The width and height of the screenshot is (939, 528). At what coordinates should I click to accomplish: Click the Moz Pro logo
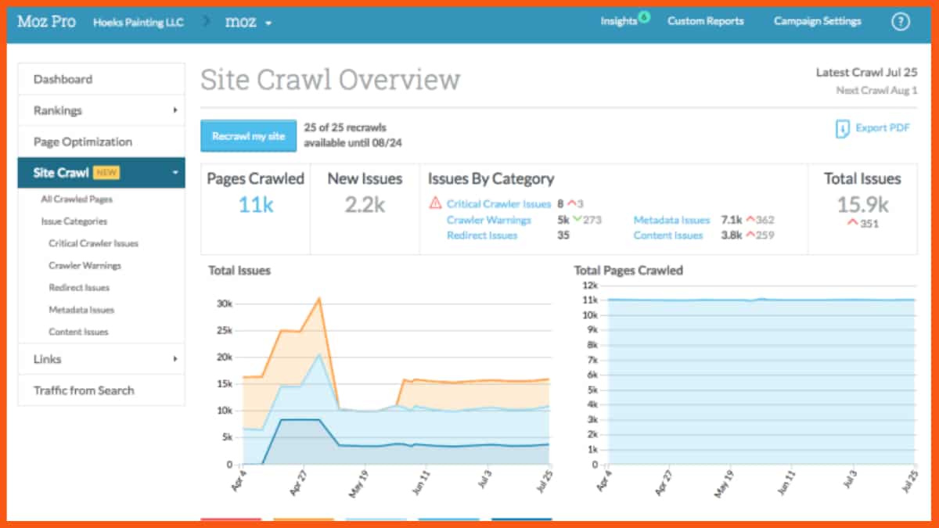tap(47, 22)
